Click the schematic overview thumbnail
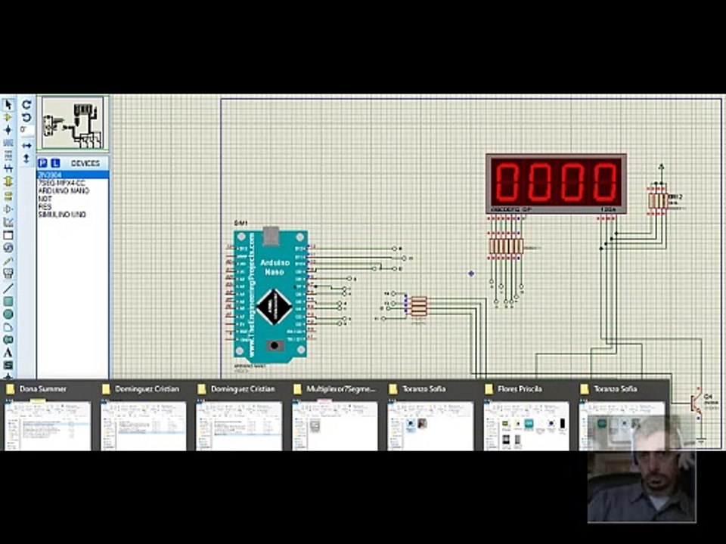This screenshot has height=544, width=726. coord(73,123)
